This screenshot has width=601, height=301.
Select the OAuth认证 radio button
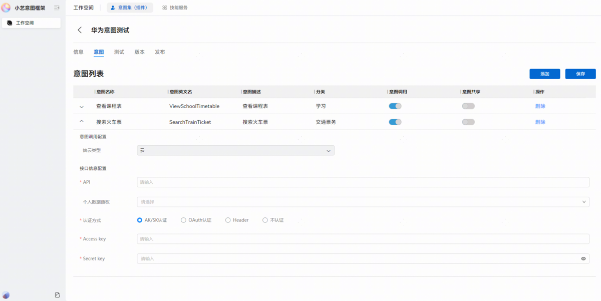click(184, 220)
